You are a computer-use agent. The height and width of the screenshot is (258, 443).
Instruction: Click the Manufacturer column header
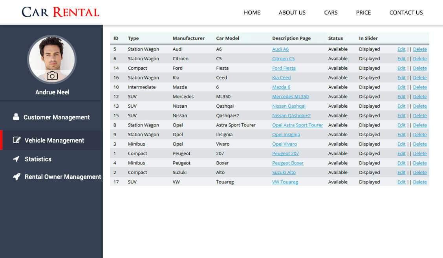pos(189,38)
